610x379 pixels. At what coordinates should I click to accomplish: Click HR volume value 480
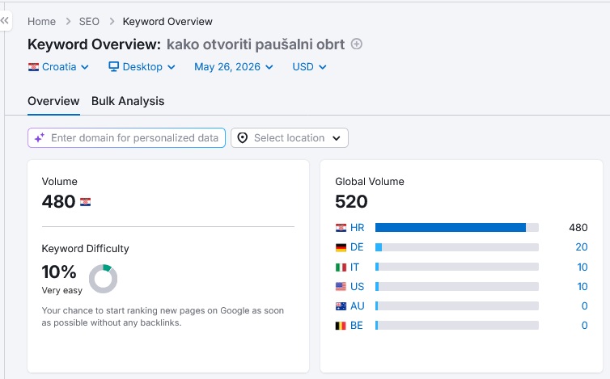[578, 228]
